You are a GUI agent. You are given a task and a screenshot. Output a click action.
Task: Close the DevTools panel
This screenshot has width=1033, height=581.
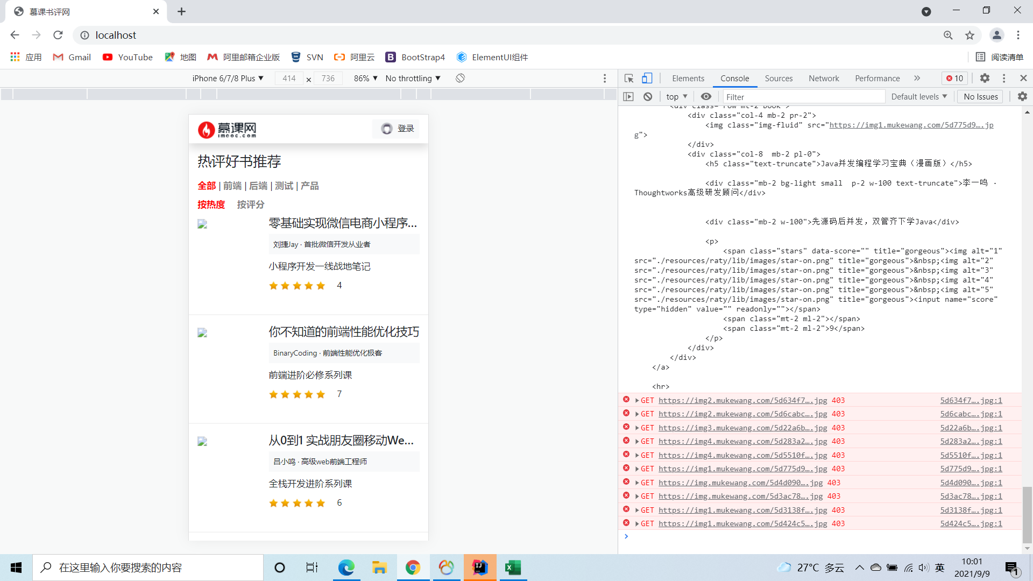click(x=1023, y=79)
